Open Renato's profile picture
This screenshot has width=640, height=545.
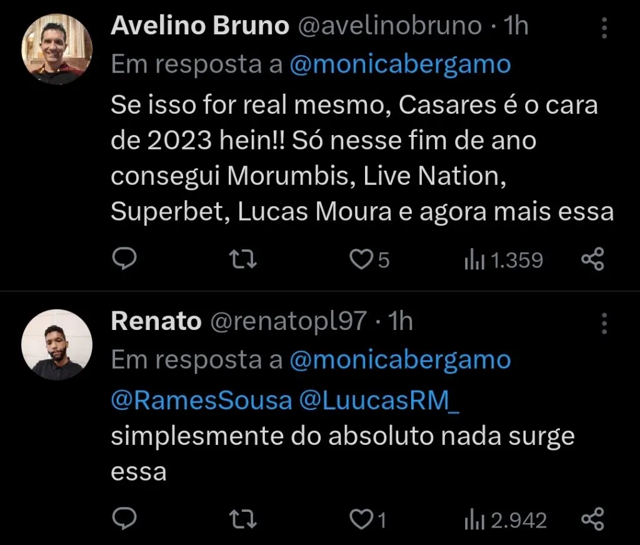[57, 344]
